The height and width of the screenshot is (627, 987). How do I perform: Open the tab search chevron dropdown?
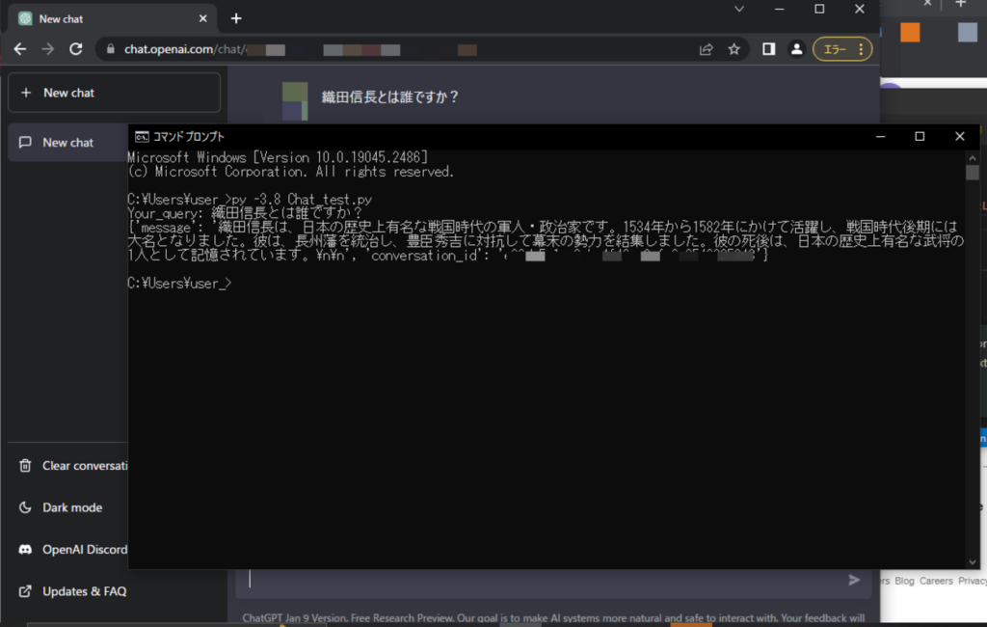[738, 9]
